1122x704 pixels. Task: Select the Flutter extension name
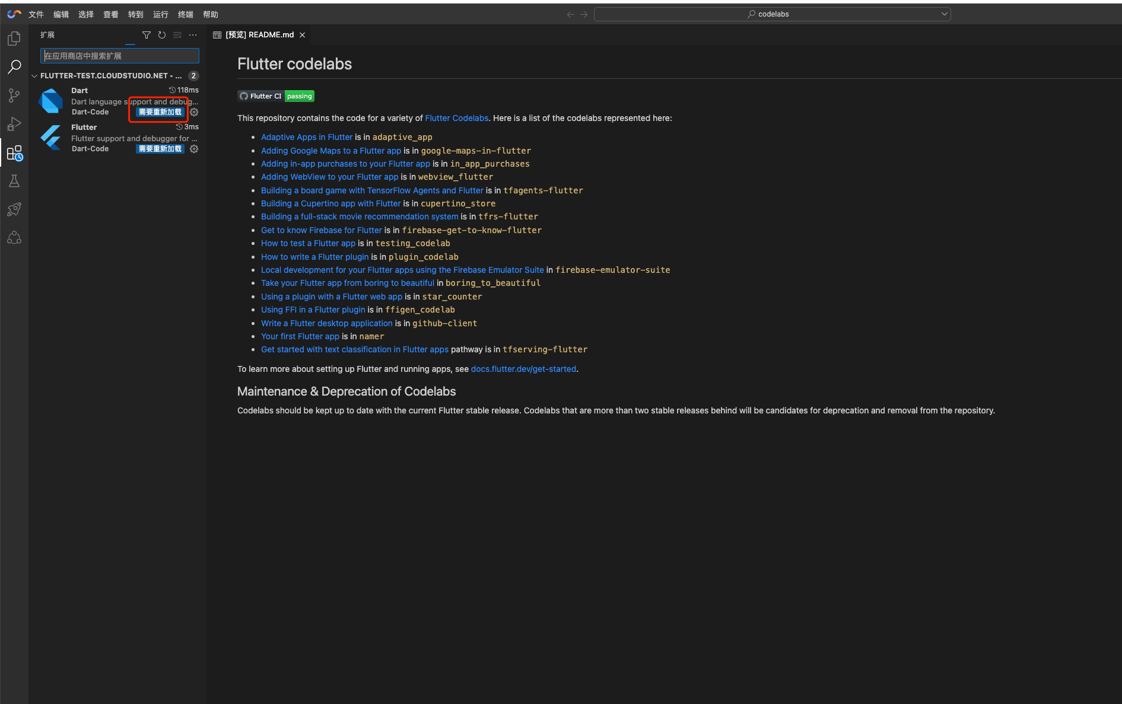84,128
